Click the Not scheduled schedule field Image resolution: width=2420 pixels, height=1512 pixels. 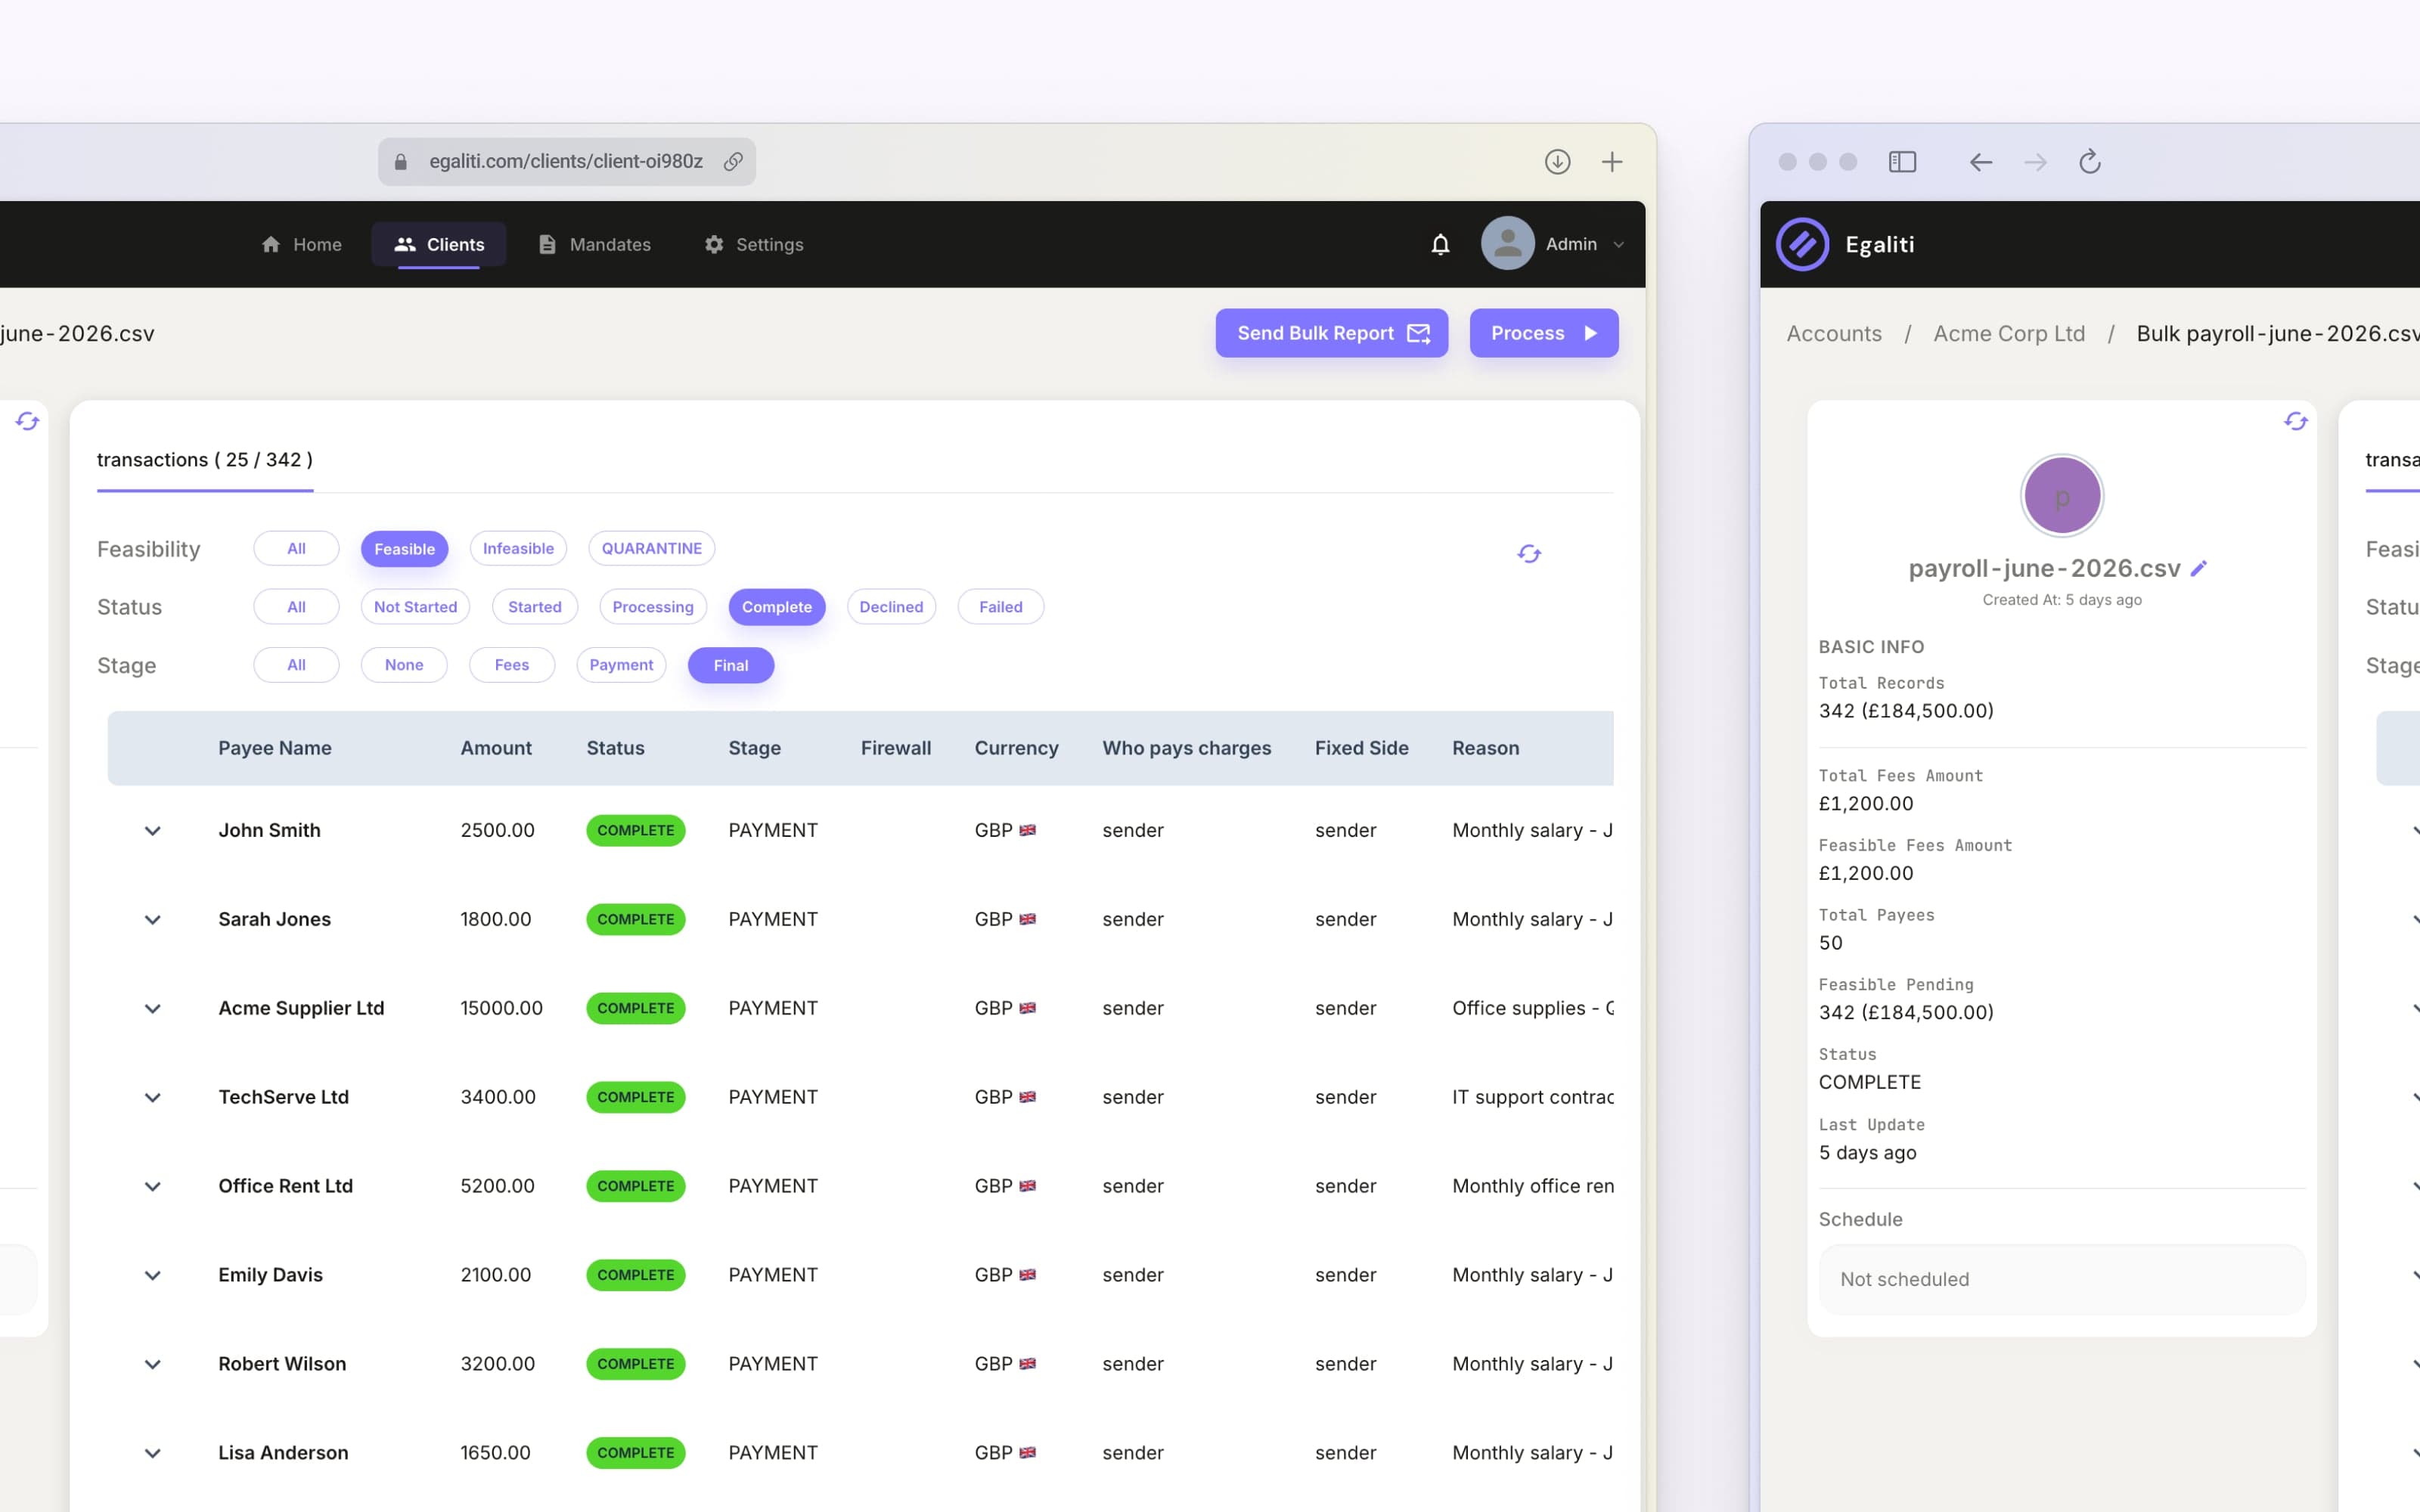pyautogui.click(x=2062, y=1280)
